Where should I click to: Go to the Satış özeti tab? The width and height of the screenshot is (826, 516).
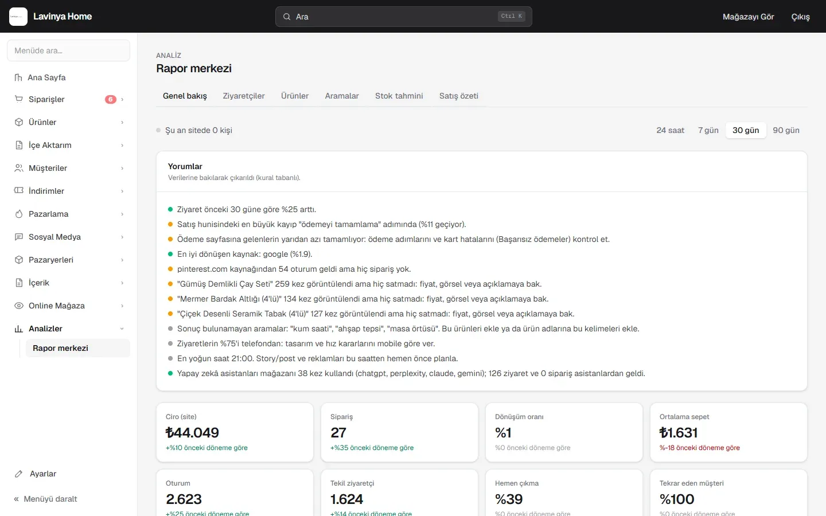pyautogui.click(x=459, y=96)
